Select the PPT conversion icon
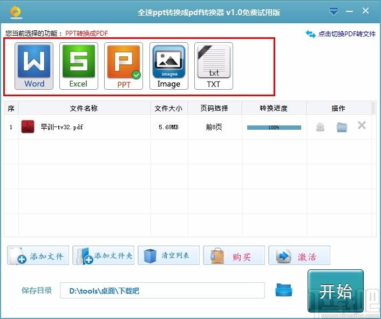 (124, 66)
